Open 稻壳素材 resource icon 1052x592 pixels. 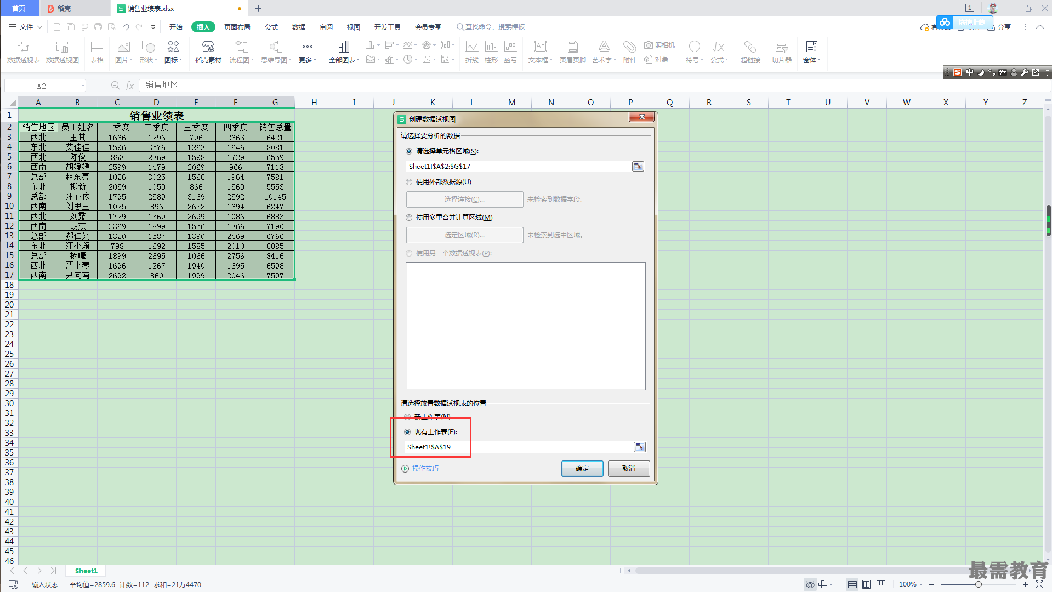(x=208, y=52)
